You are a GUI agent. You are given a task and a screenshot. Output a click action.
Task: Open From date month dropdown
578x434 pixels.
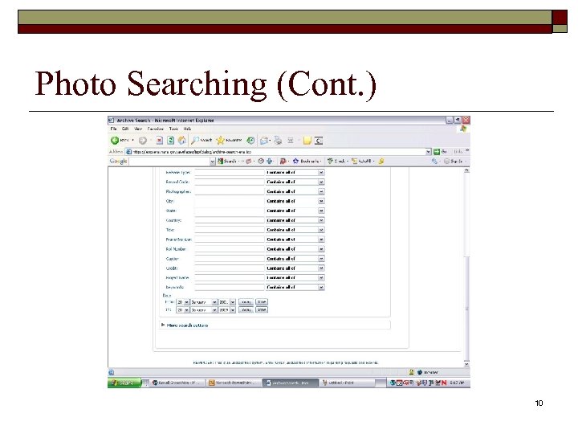point(204,302)
